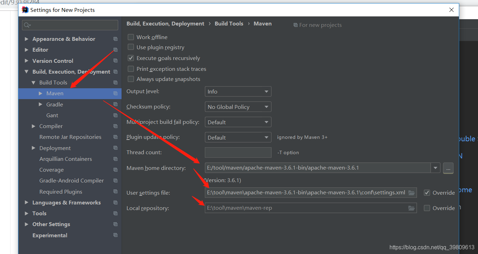Expand the Maven tree node

40,94
